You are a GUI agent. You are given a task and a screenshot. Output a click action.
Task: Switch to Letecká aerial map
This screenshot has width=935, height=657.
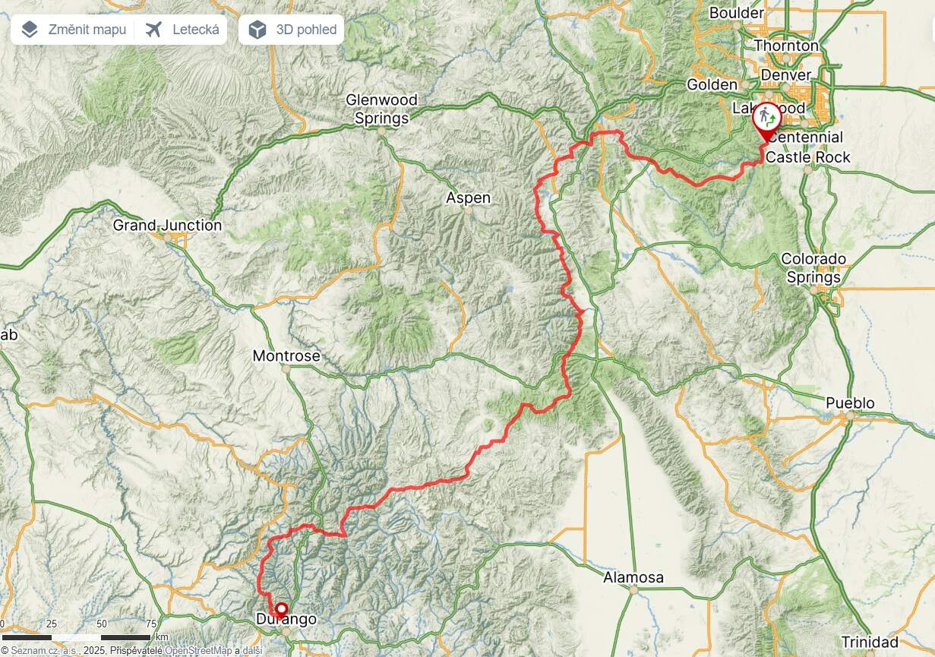182,30
